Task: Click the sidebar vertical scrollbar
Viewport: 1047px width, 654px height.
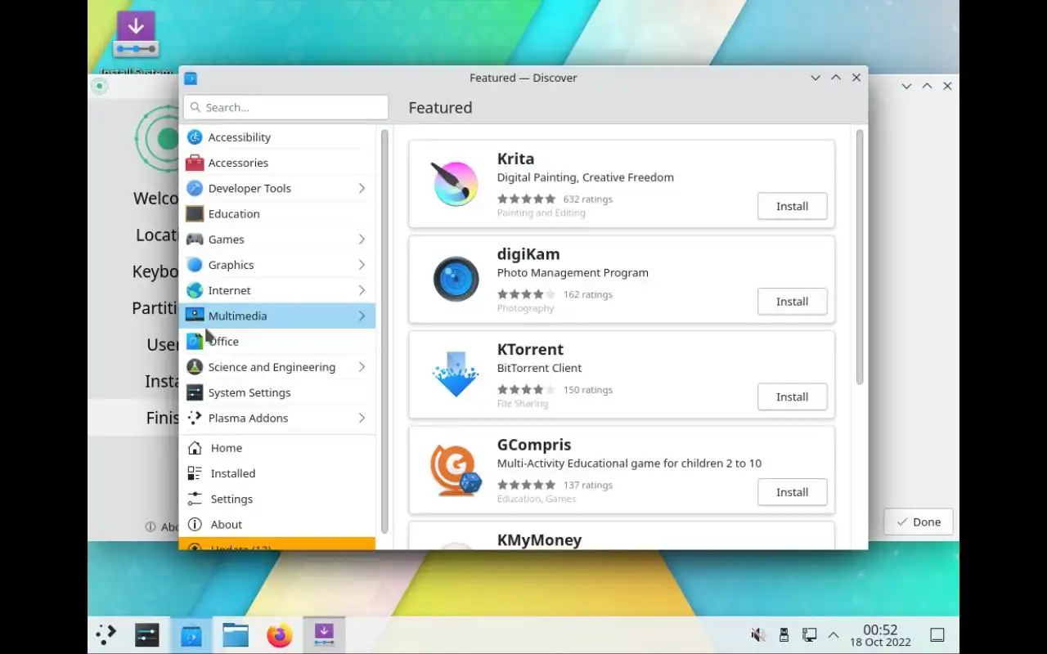Action: tap(384, 330)
